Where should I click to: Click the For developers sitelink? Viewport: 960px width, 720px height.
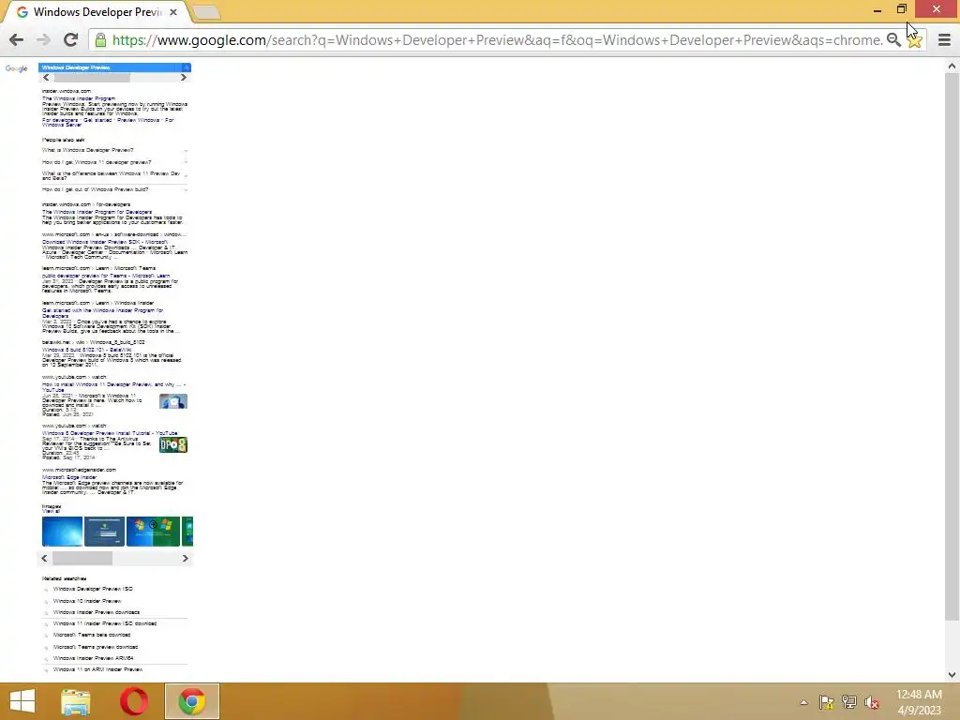pyautogui.click(x=60, y=120)
